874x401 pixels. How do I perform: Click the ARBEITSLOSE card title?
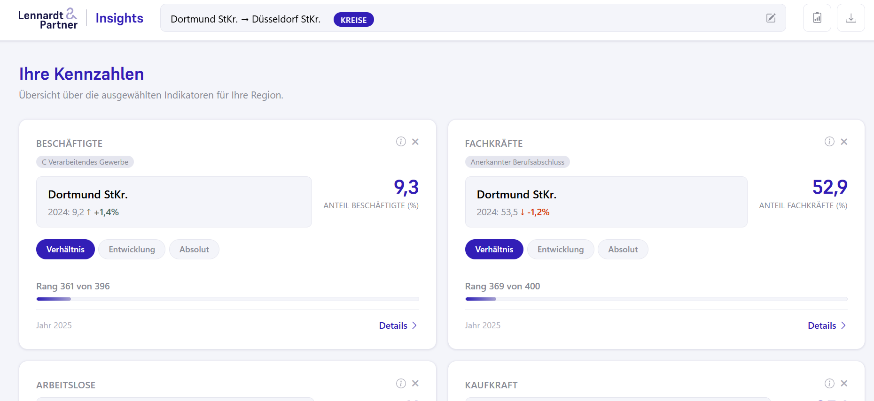coord(66,385)
